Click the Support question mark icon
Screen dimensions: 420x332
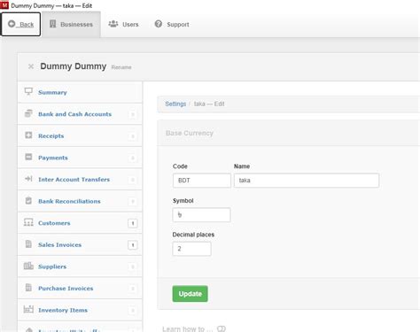pyautogui.click(x=159, y=24)
